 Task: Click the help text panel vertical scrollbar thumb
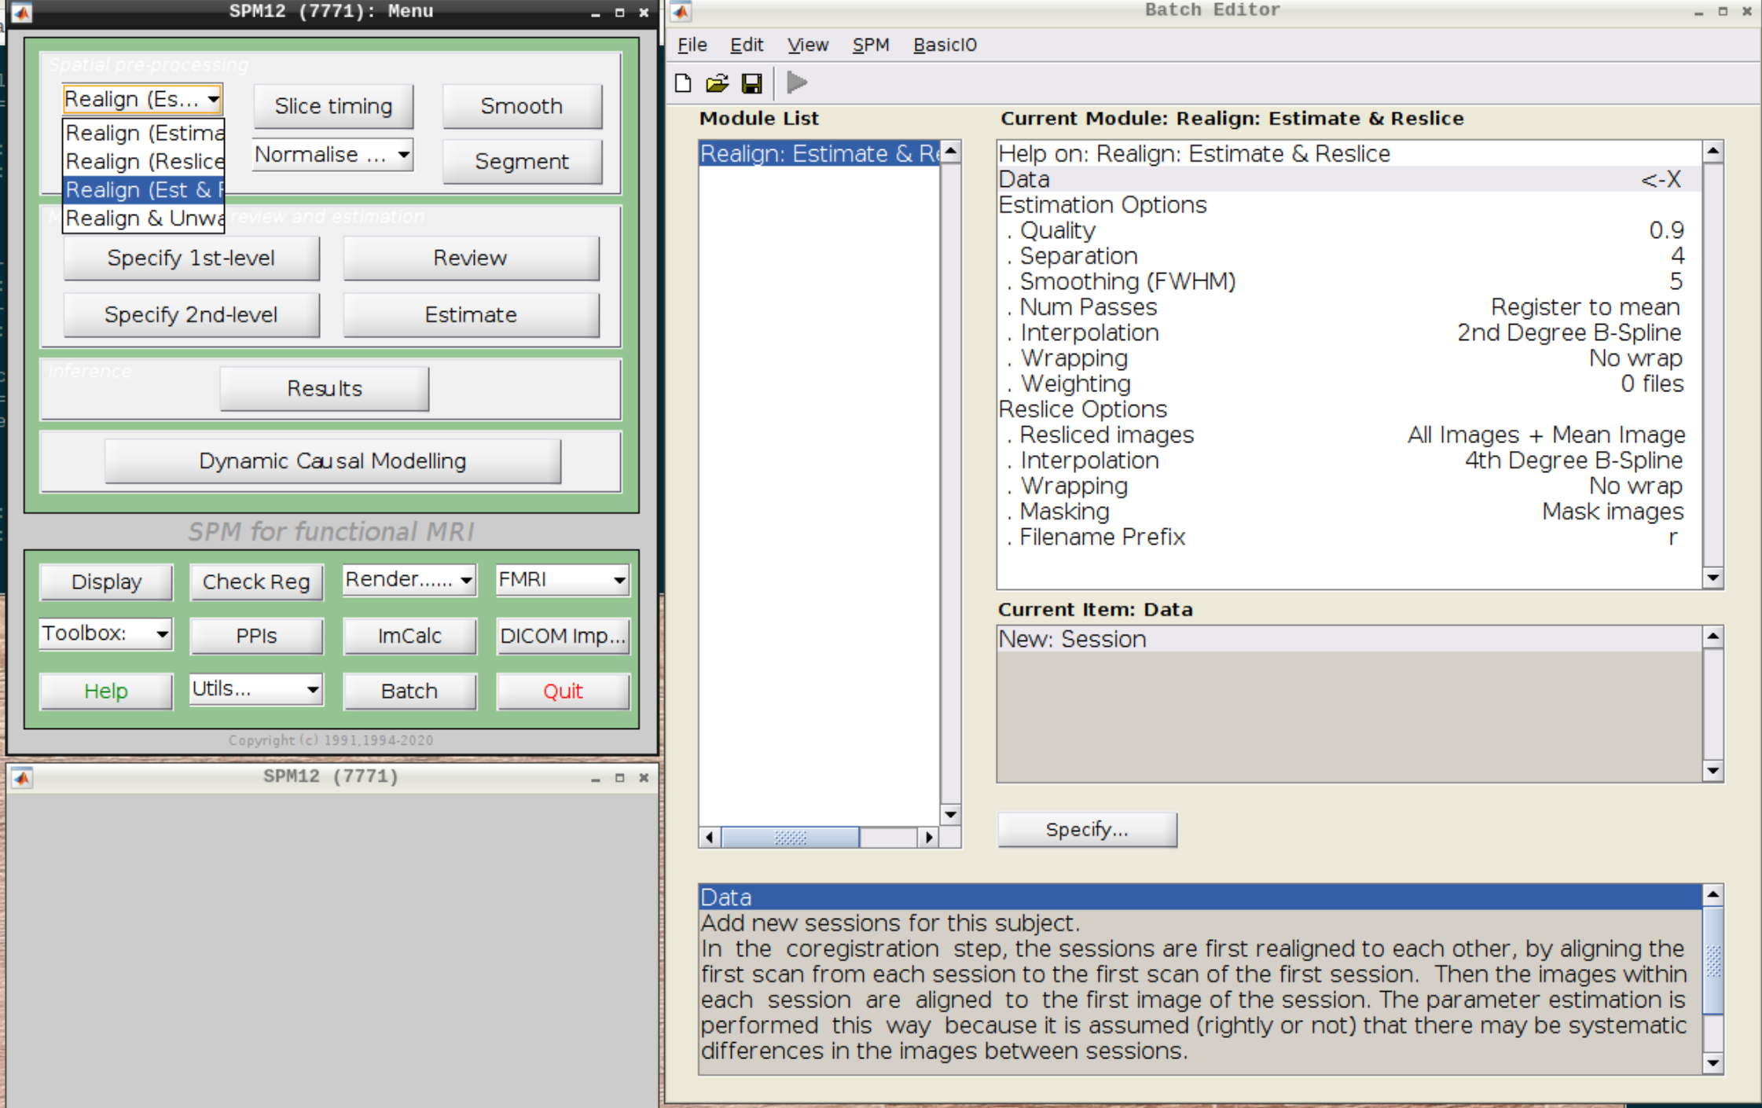1713,960
